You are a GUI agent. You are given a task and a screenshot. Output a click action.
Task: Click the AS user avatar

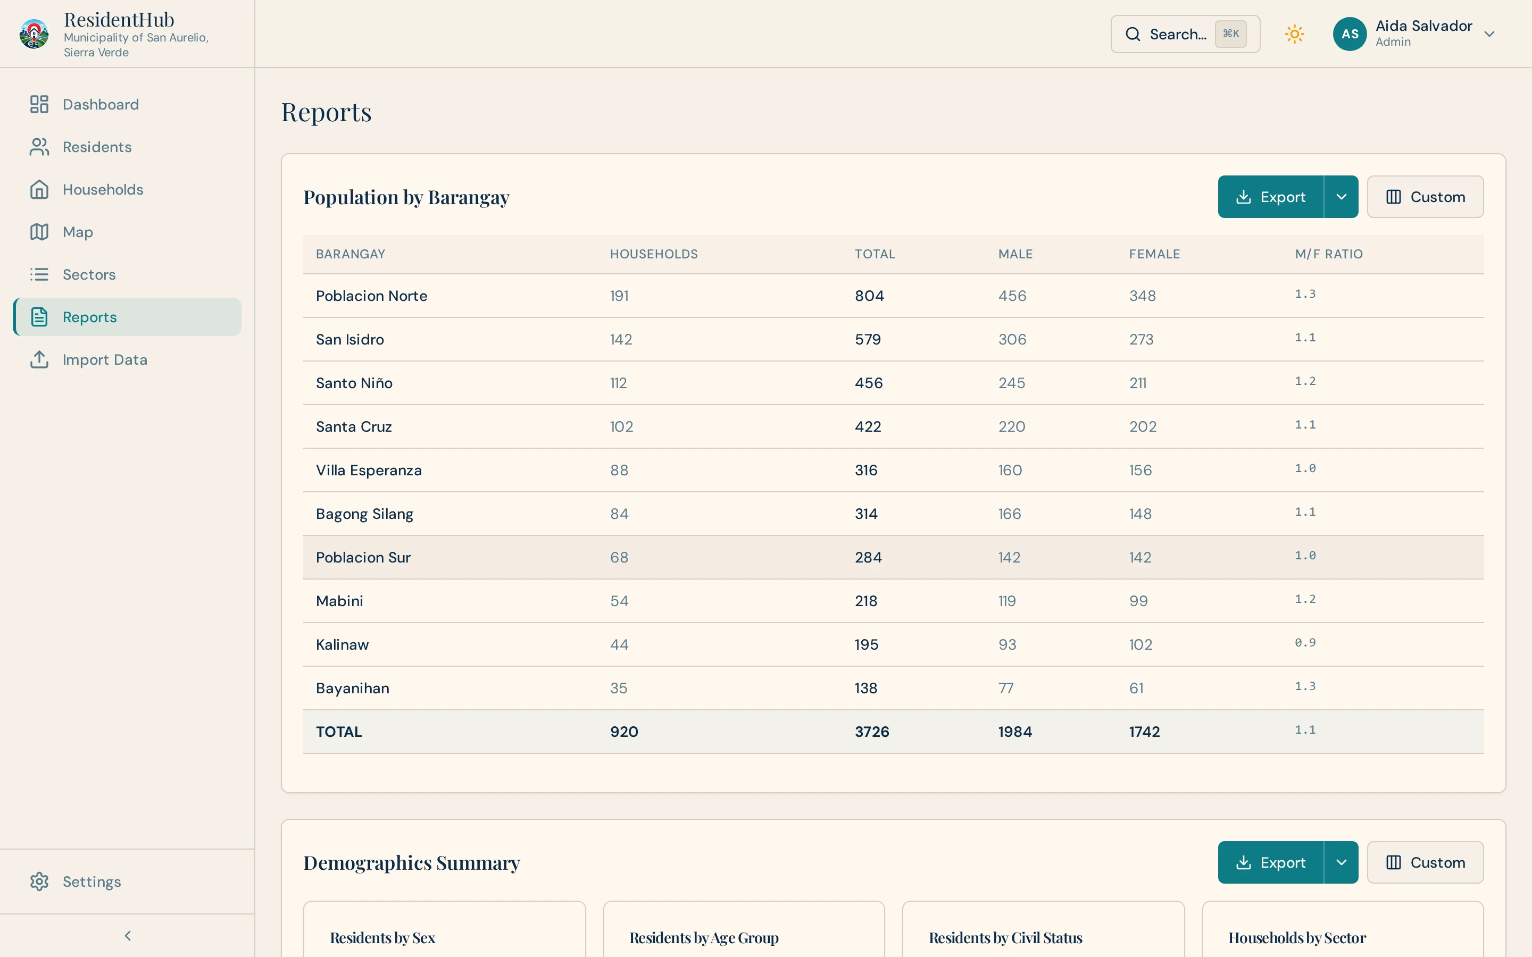click(1350, 34)
